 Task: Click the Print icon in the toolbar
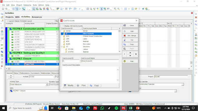point(3,9)
